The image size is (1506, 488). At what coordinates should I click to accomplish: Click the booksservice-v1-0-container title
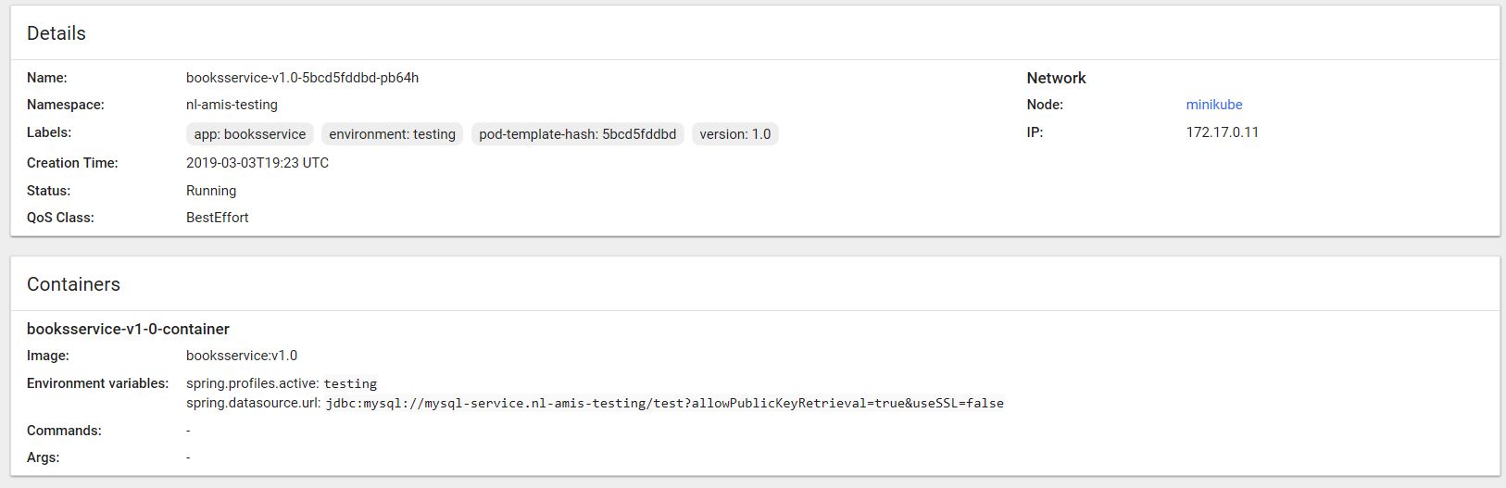click(128, 329)
